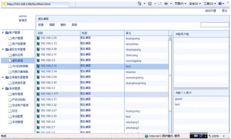The image size is (231, 139).
Task: Click the desktop icon beside 192.168.3.31
Action: (x=38, y=99)
